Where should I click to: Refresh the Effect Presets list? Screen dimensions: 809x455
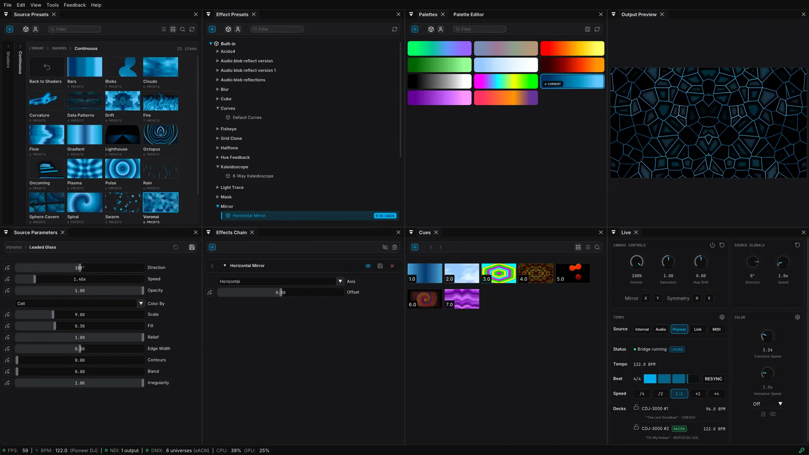(395, 29)
